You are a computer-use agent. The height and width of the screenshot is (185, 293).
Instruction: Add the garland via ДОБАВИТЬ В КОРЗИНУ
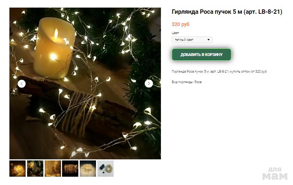tap(201, 55)
